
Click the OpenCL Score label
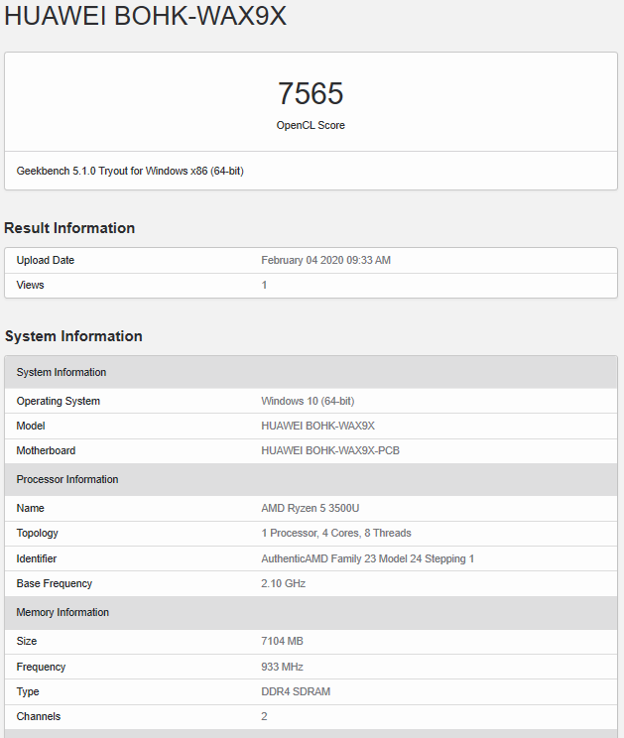pos(311,125)
